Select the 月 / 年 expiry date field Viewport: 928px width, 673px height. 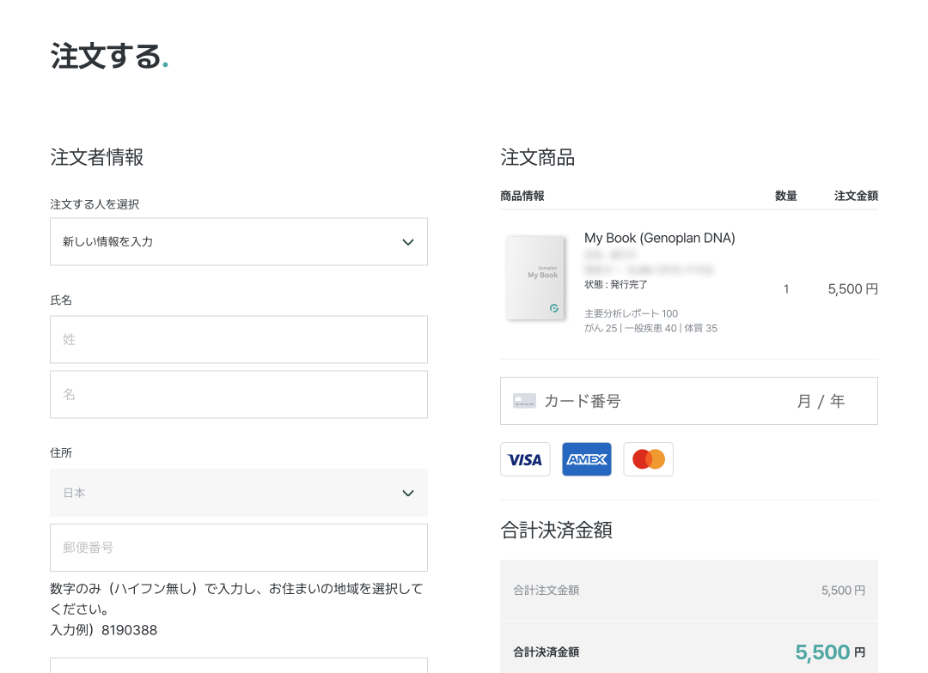pos(821,401)
